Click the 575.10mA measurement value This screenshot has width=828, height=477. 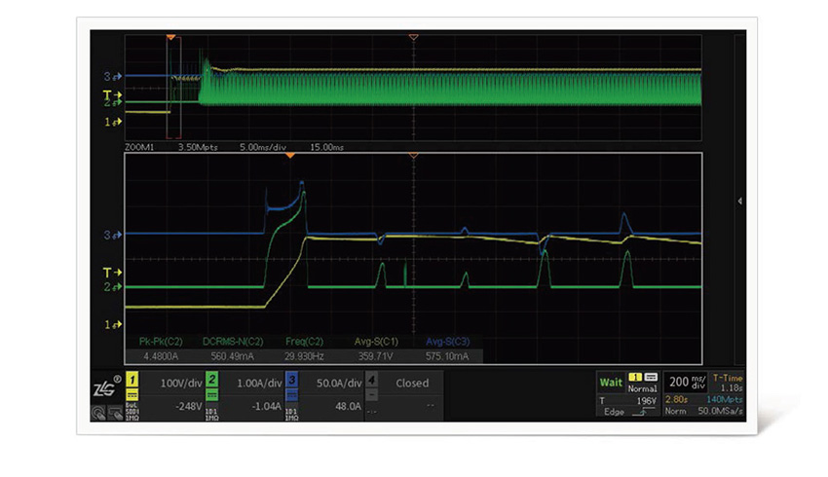click(x=447, y=356)
